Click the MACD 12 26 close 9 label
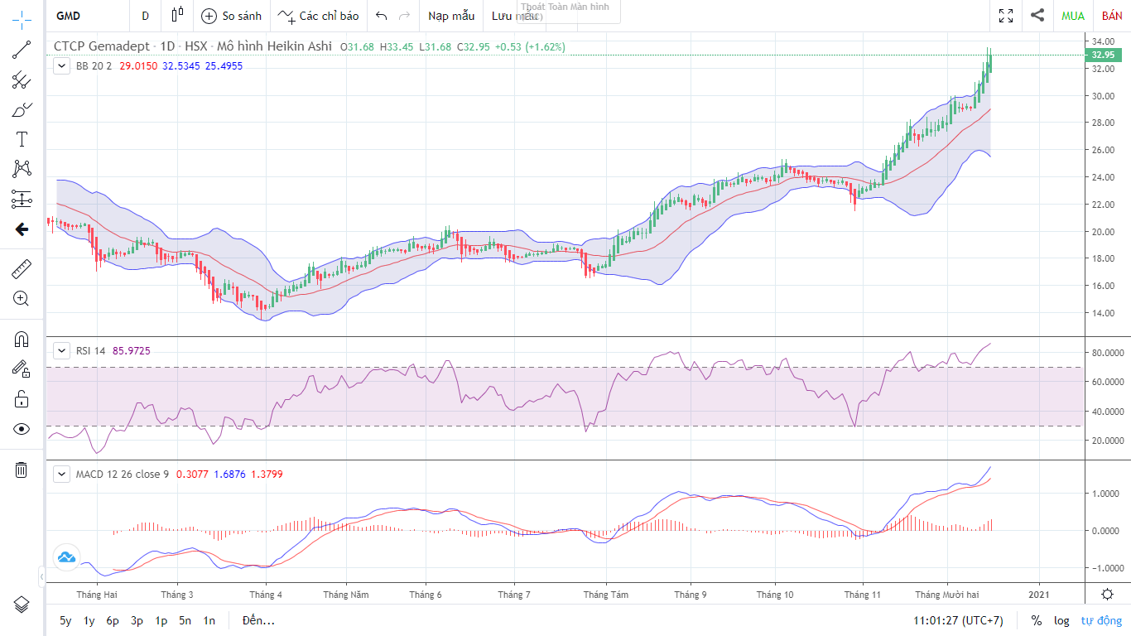Screen dimensions: 1131x636 123,474
